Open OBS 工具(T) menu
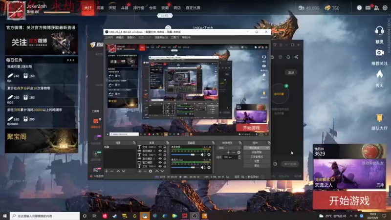 coord(175,38)
